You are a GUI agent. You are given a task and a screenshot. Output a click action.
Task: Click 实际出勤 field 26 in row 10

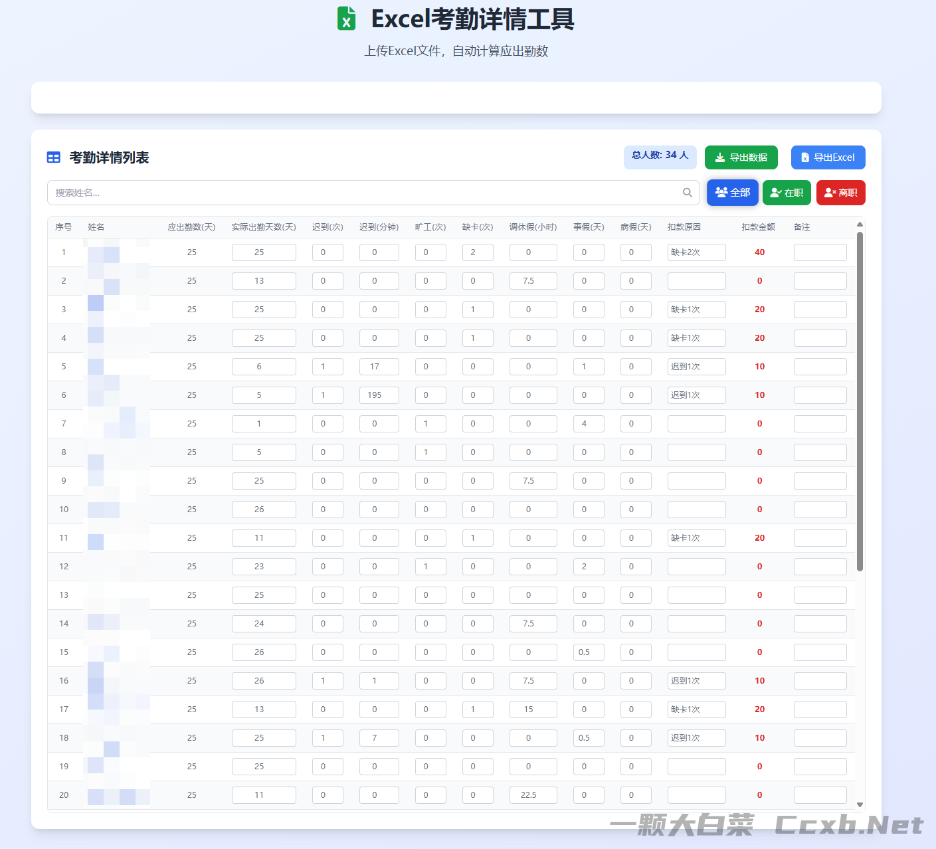pos(264,510)
